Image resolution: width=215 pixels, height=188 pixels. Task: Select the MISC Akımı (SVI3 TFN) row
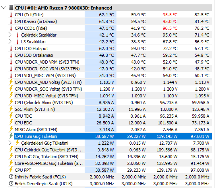[110, 130]
